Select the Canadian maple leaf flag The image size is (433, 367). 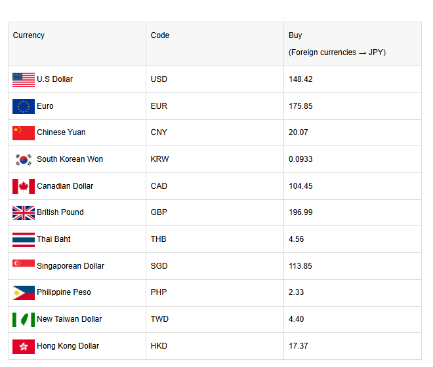pos(23,186)
